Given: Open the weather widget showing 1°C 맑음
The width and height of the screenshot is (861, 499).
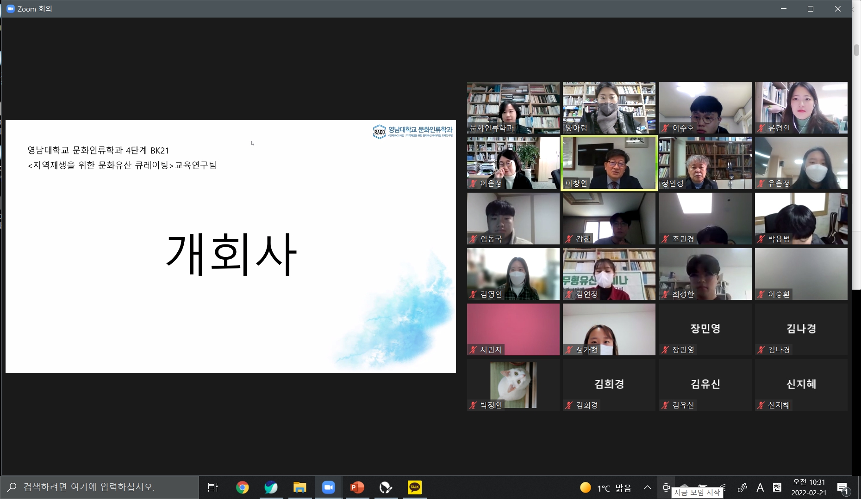Looking at the screenshot, I should pos(605,488).
